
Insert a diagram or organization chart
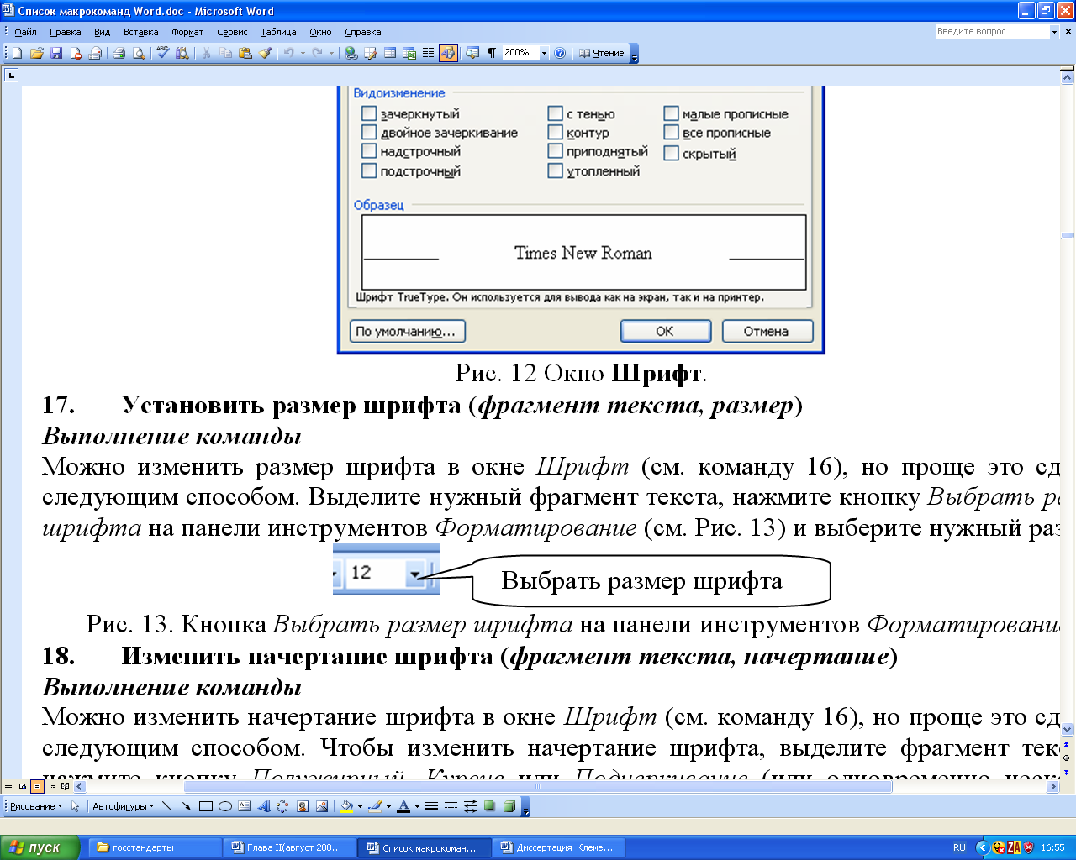coord(282,806)
